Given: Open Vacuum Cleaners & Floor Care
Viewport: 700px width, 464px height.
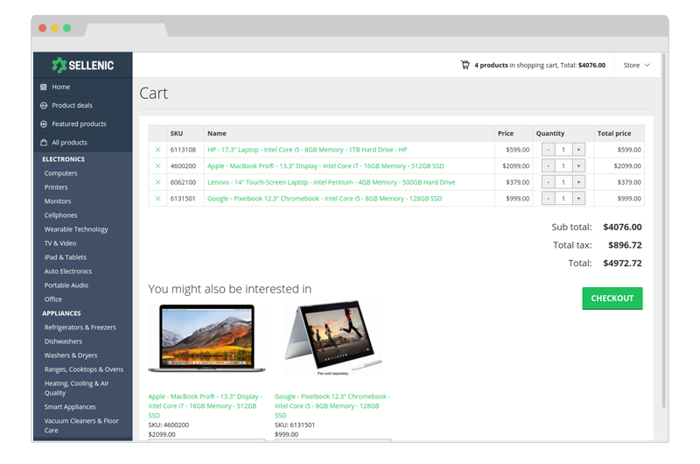Looking at the screenshot, I should (81, 425).
